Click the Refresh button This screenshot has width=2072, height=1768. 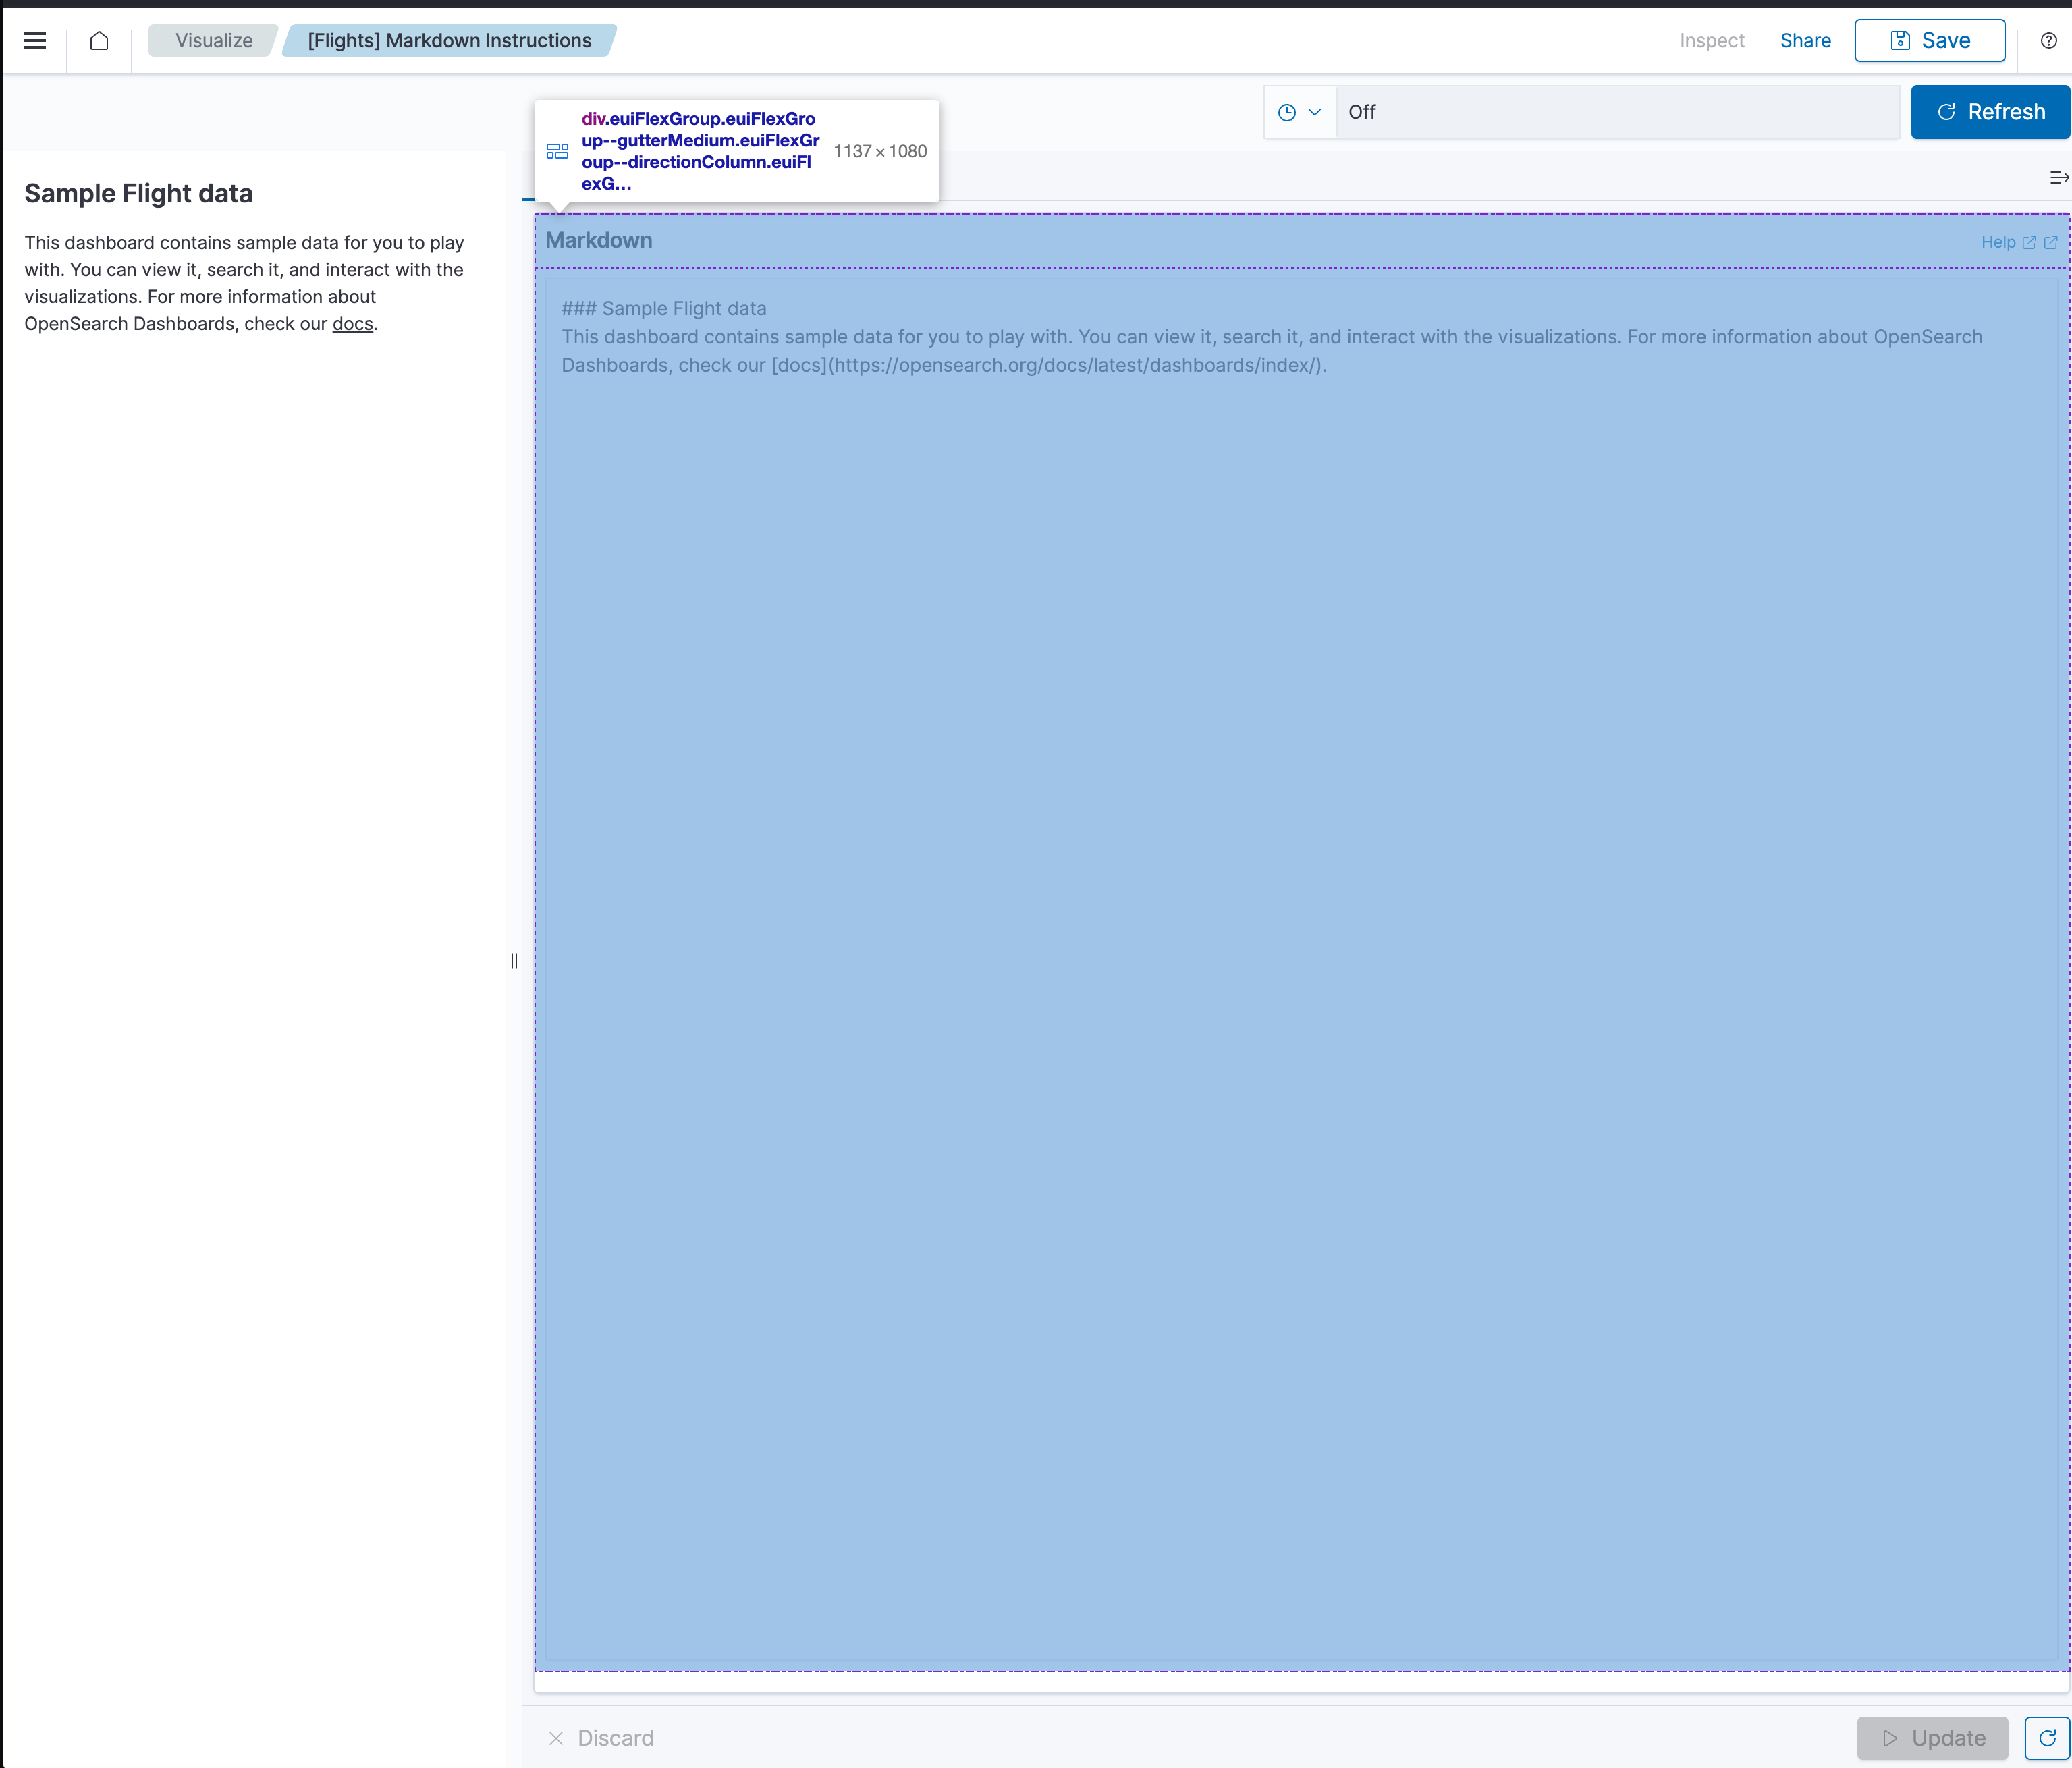tap(1989, 112)
